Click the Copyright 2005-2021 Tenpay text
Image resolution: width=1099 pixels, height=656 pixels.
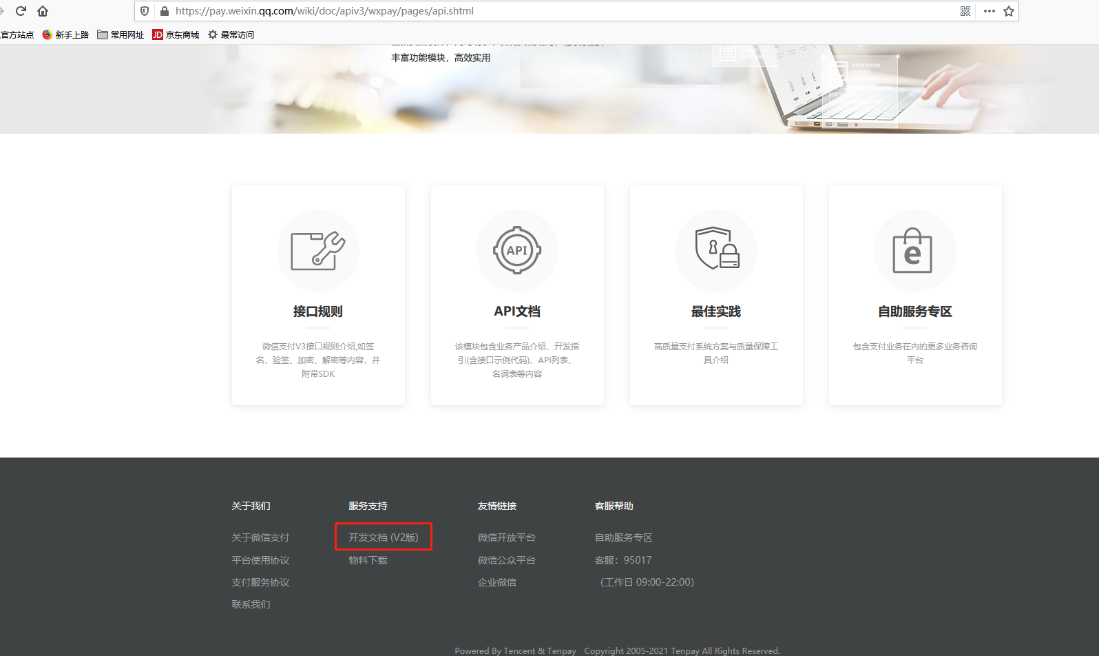coord(682,650)
